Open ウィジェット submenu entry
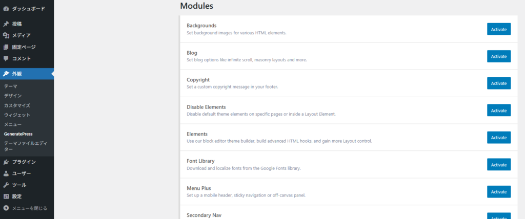Viewport: 525px width, 219px height. 17,115
